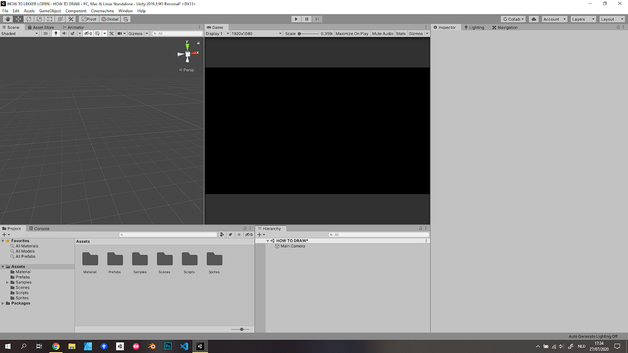
Task: Open Chrome from the taskbar
Action: (x=56, y=346)
